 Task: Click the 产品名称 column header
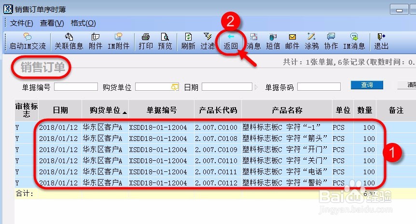[287, 110]
